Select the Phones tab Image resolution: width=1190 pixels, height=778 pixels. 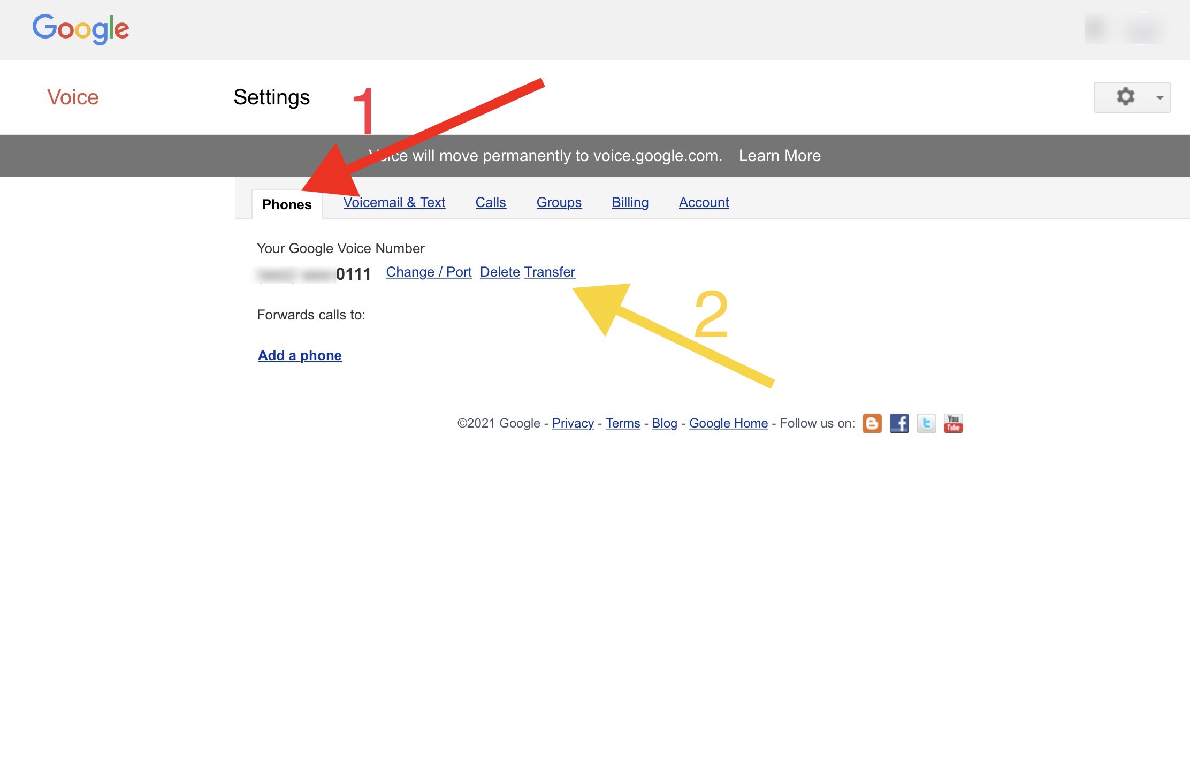[287, 204]
